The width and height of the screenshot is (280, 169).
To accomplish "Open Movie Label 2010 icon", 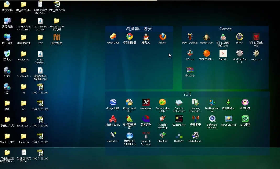I will pos(129,102).
